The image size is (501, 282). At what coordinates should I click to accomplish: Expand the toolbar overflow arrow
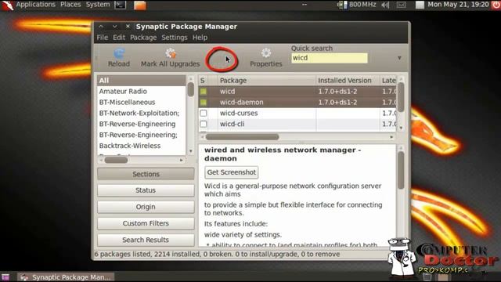click(399, 58)
